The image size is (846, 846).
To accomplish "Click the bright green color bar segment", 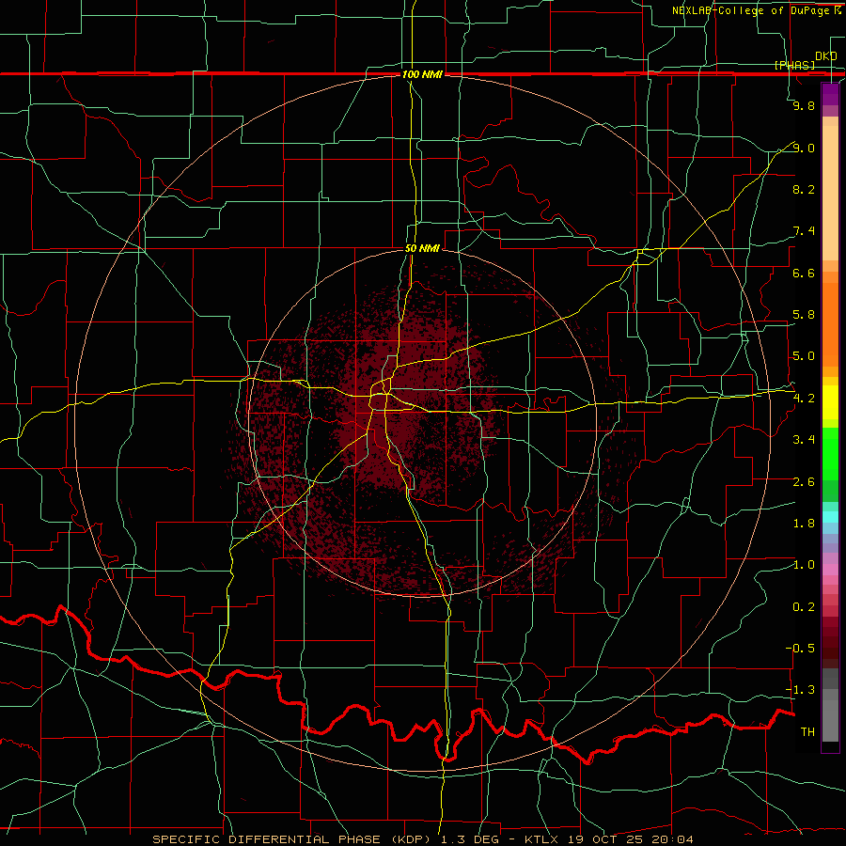I will tap(830, 454).
